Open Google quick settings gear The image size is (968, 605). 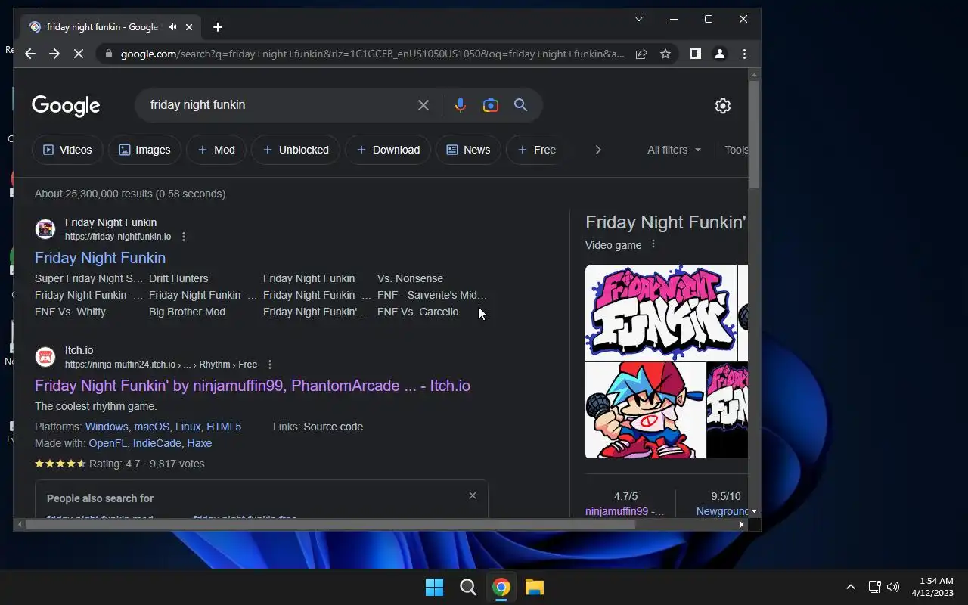pos(723,106)
